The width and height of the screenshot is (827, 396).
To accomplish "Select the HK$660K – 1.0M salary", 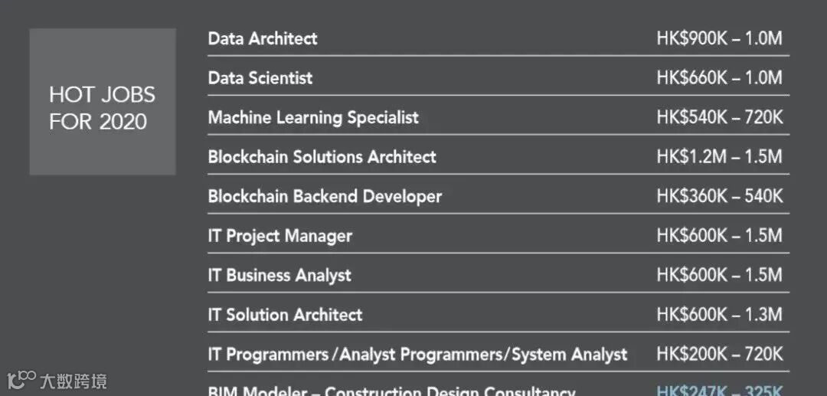I will 719,78.
